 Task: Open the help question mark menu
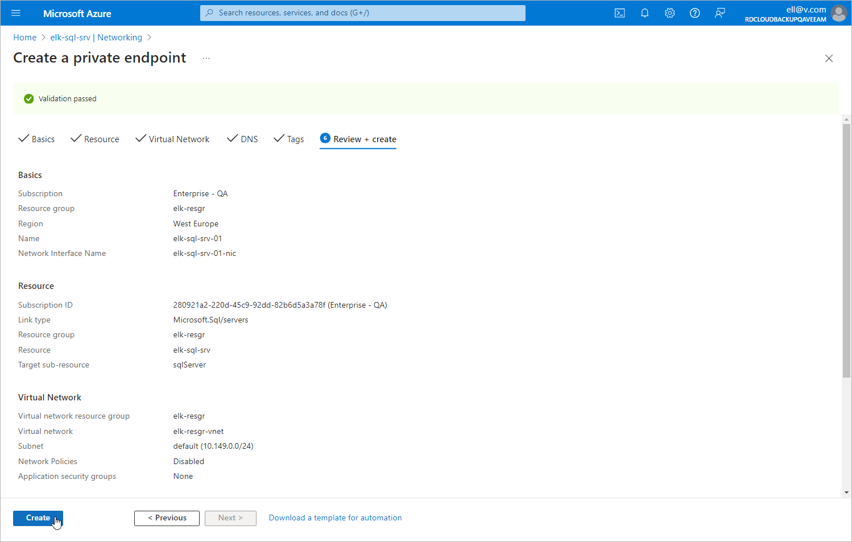click(695, 13)
